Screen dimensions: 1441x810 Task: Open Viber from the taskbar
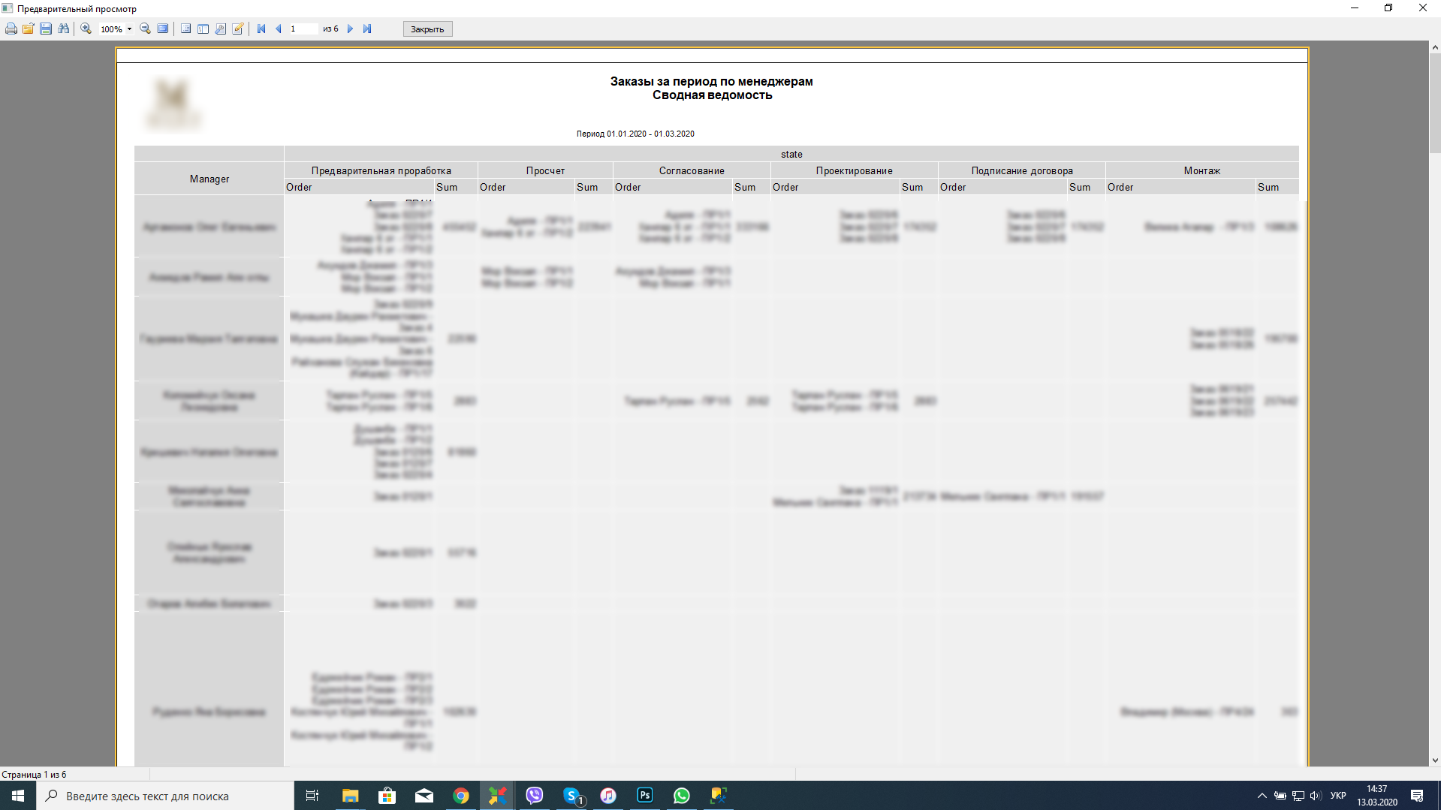[x=534, y=796]
